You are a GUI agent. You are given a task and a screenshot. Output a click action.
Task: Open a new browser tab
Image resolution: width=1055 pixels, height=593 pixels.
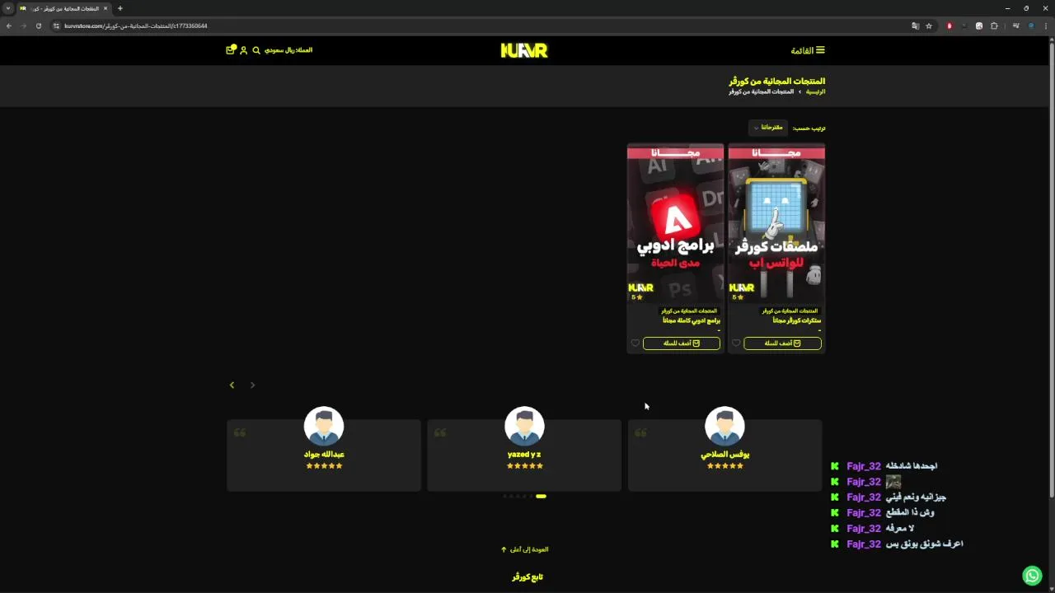click(120, 8)
